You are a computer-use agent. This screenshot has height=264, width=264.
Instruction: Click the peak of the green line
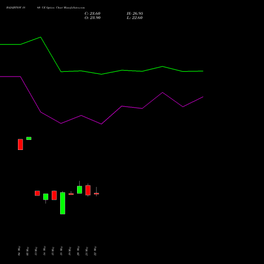pos(41,37)
